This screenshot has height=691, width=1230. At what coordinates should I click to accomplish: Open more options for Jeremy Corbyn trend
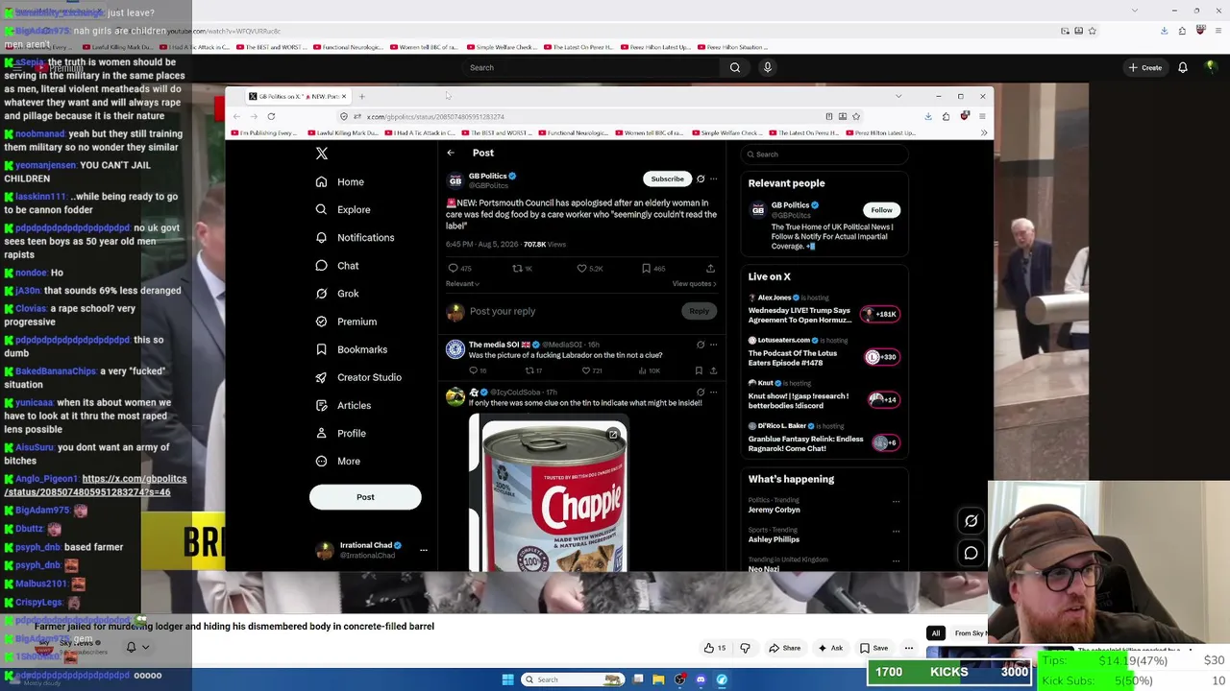896,501
